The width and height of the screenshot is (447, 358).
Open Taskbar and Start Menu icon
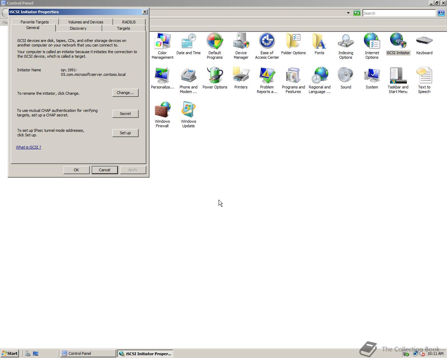(398, 80)
